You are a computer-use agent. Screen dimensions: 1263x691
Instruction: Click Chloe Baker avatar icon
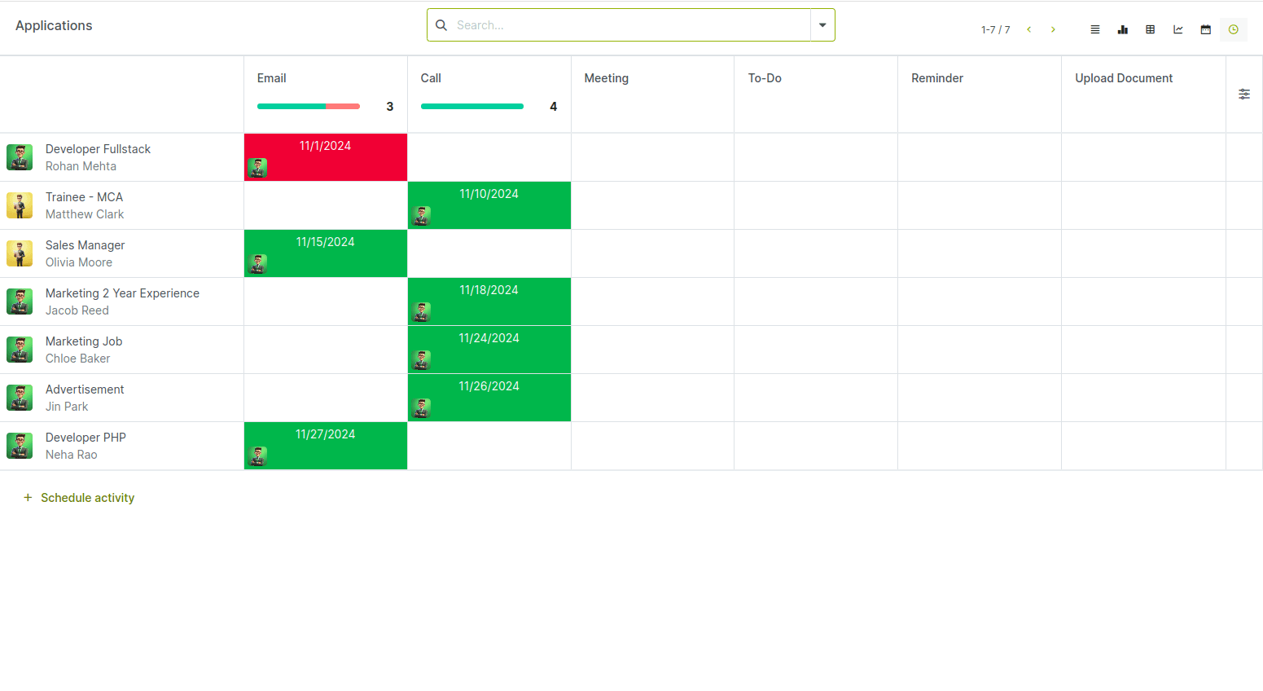(x=20, y=350)
